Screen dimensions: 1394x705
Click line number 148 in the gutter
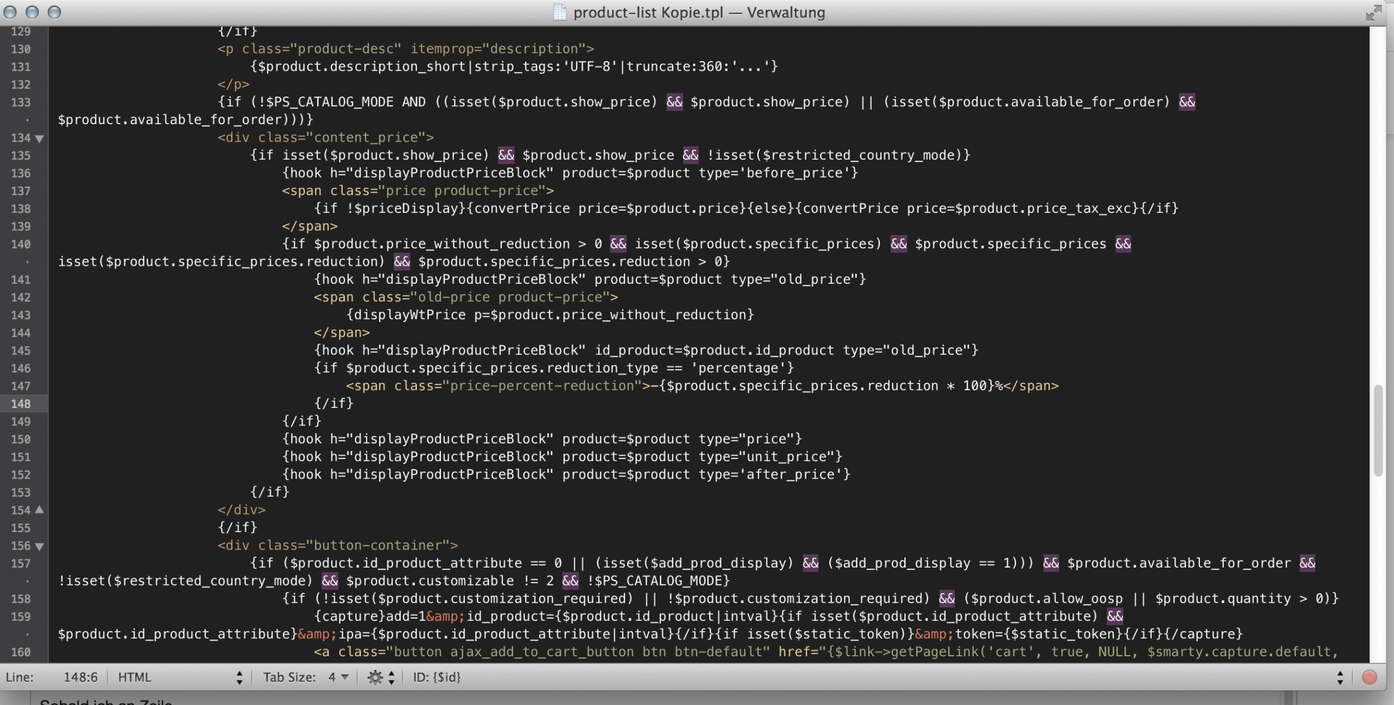pos(21,404)
